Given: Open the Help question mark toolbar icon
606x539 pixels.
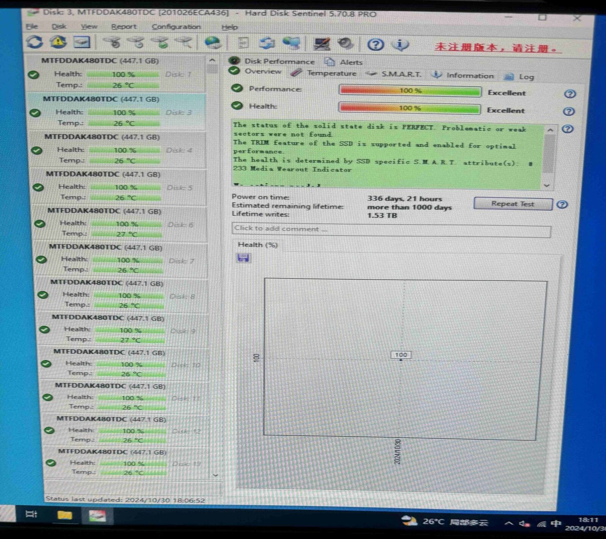Looking at the screenshot, I should click(376, 44).
